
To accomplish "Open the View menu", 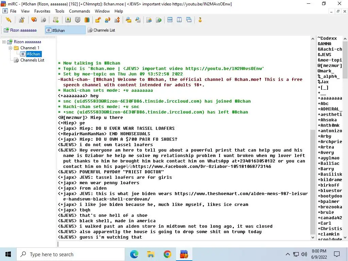I will pyautogui.click(x=25, y=11).
